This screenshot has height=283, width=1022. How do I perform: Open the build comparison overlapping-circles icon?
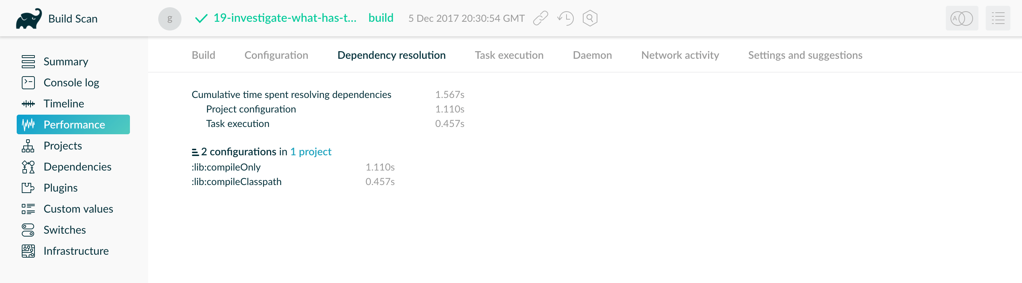962,18
